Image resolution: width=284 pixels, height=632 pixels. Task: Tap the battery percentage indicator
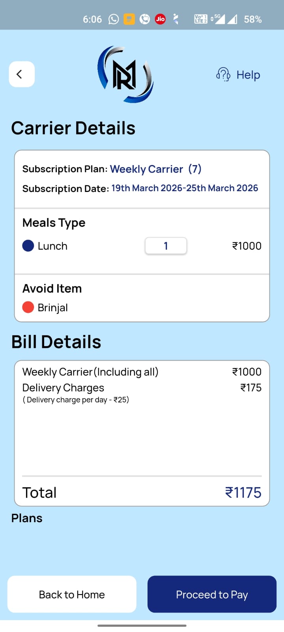click(252, 19)
